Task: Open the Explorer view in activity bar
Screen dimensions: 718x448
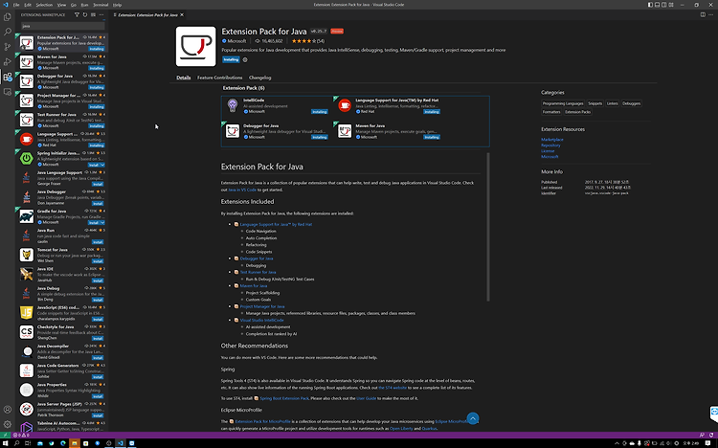Action: (x=8, y=17)
